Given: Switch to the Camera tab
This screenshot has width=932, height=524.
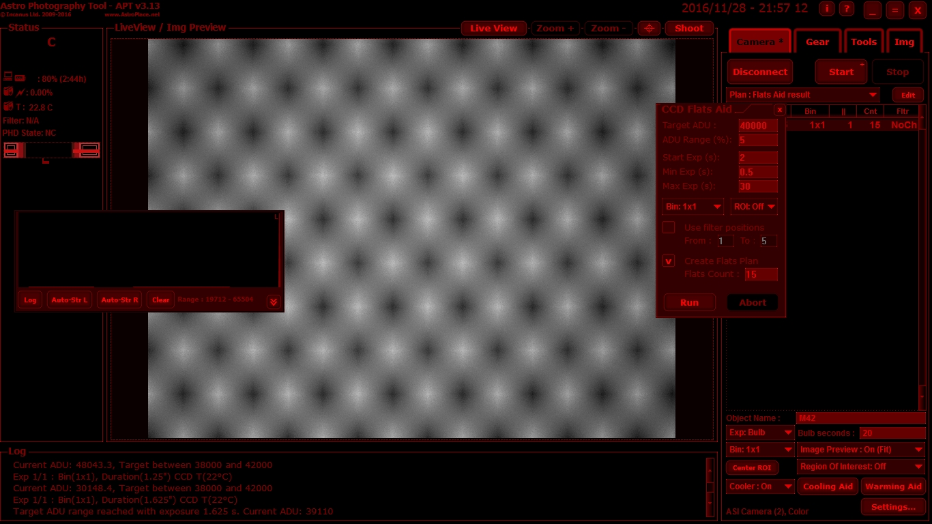Looking at the screenshot, I should (x=759, y=42).
